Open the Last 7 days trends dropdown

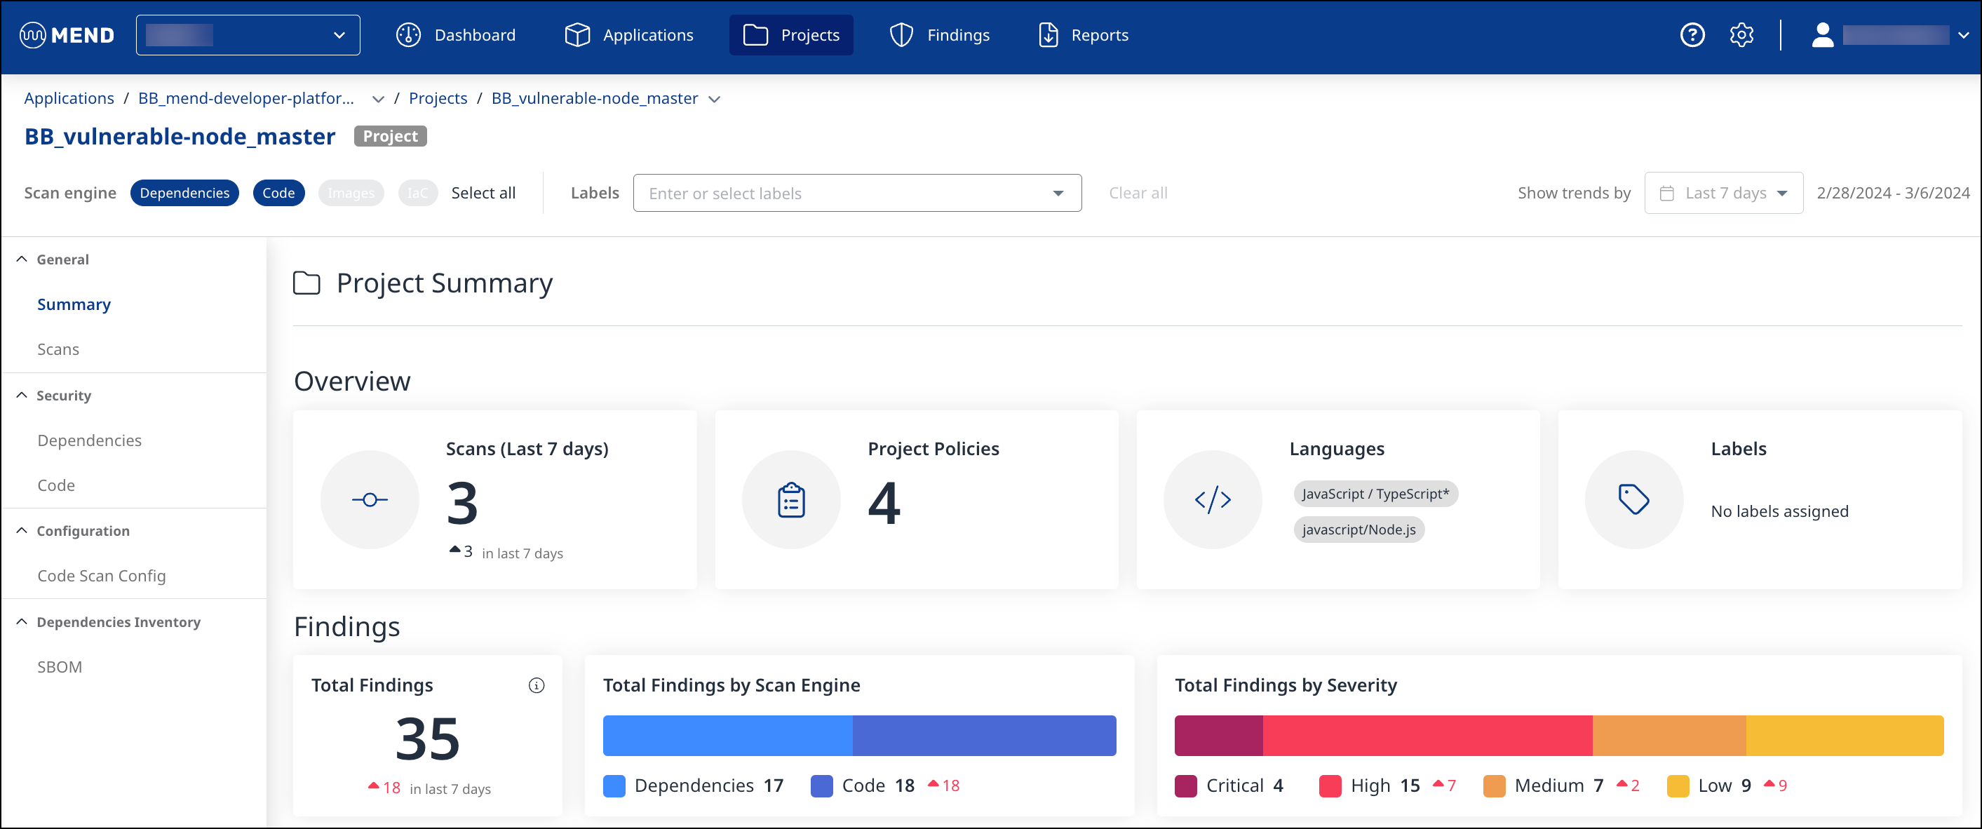[x=1723, y=193]
